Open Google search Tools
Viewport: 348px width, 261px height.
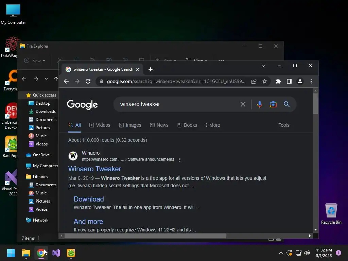(284, 125)
